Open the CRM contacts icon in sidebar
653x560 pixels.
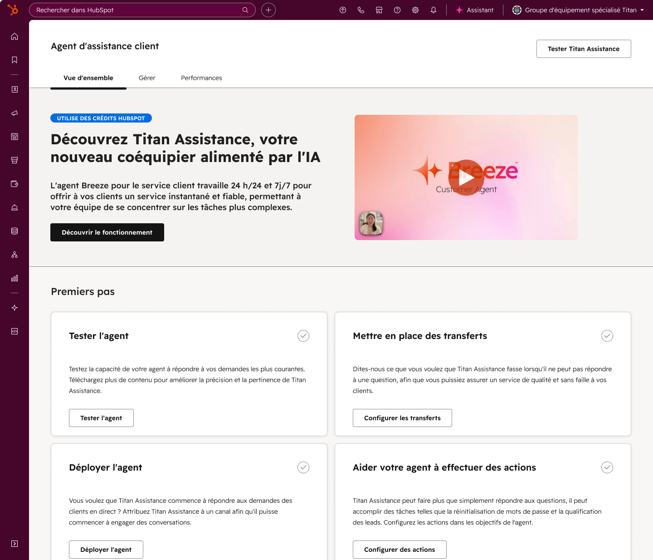pyautogui.click(x=15, y=89)
